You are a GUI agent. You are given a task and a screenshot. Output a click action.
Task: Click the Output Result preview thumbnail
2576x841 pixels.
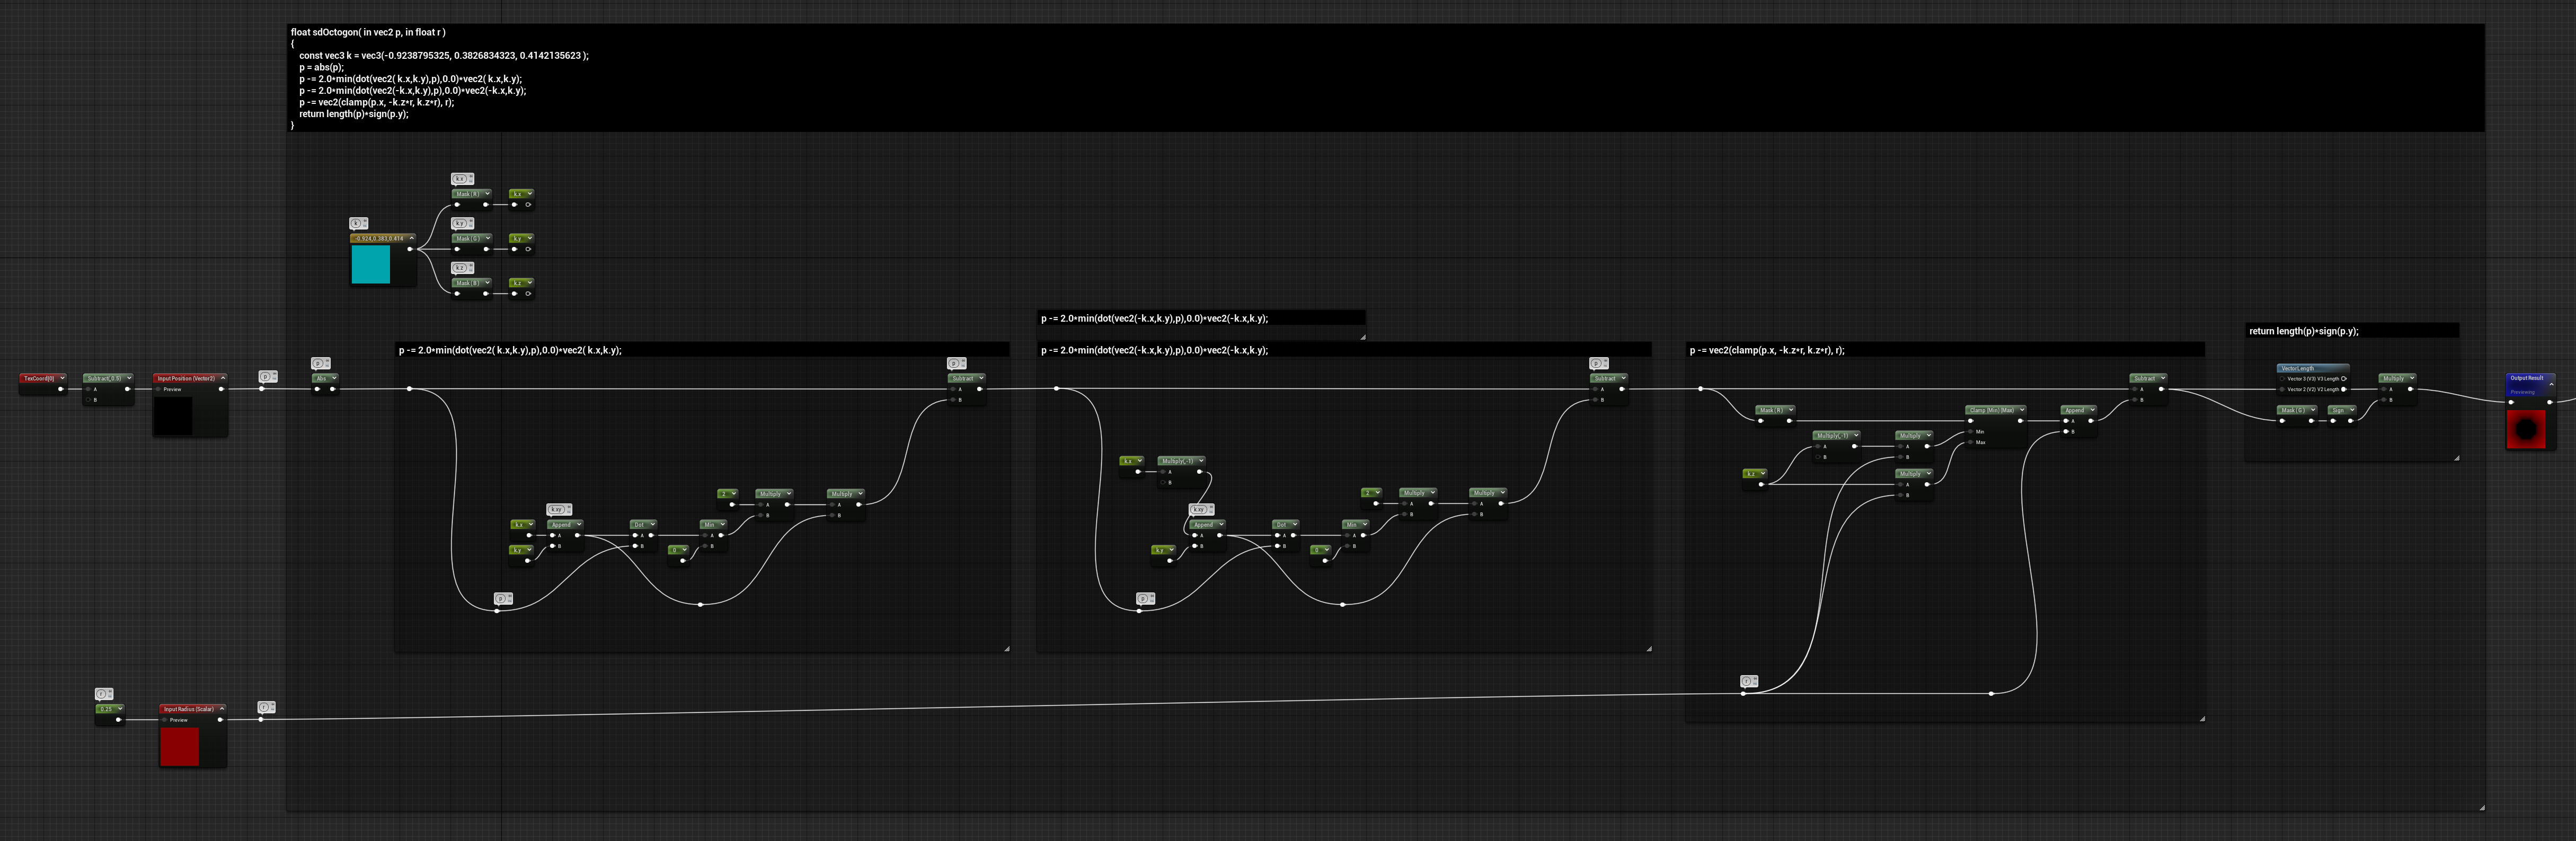(x=2527, y=429)
